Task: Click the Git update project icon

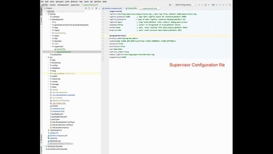Action: tap(217, 5)
